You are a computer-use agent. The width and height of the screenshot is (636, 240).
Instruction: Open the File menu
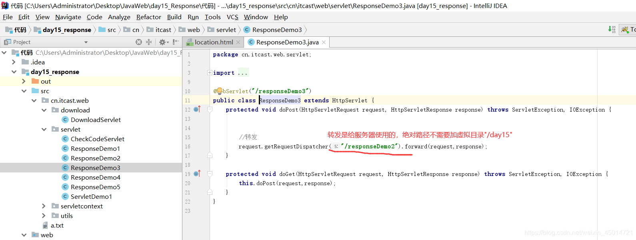[x=8, y=17]
